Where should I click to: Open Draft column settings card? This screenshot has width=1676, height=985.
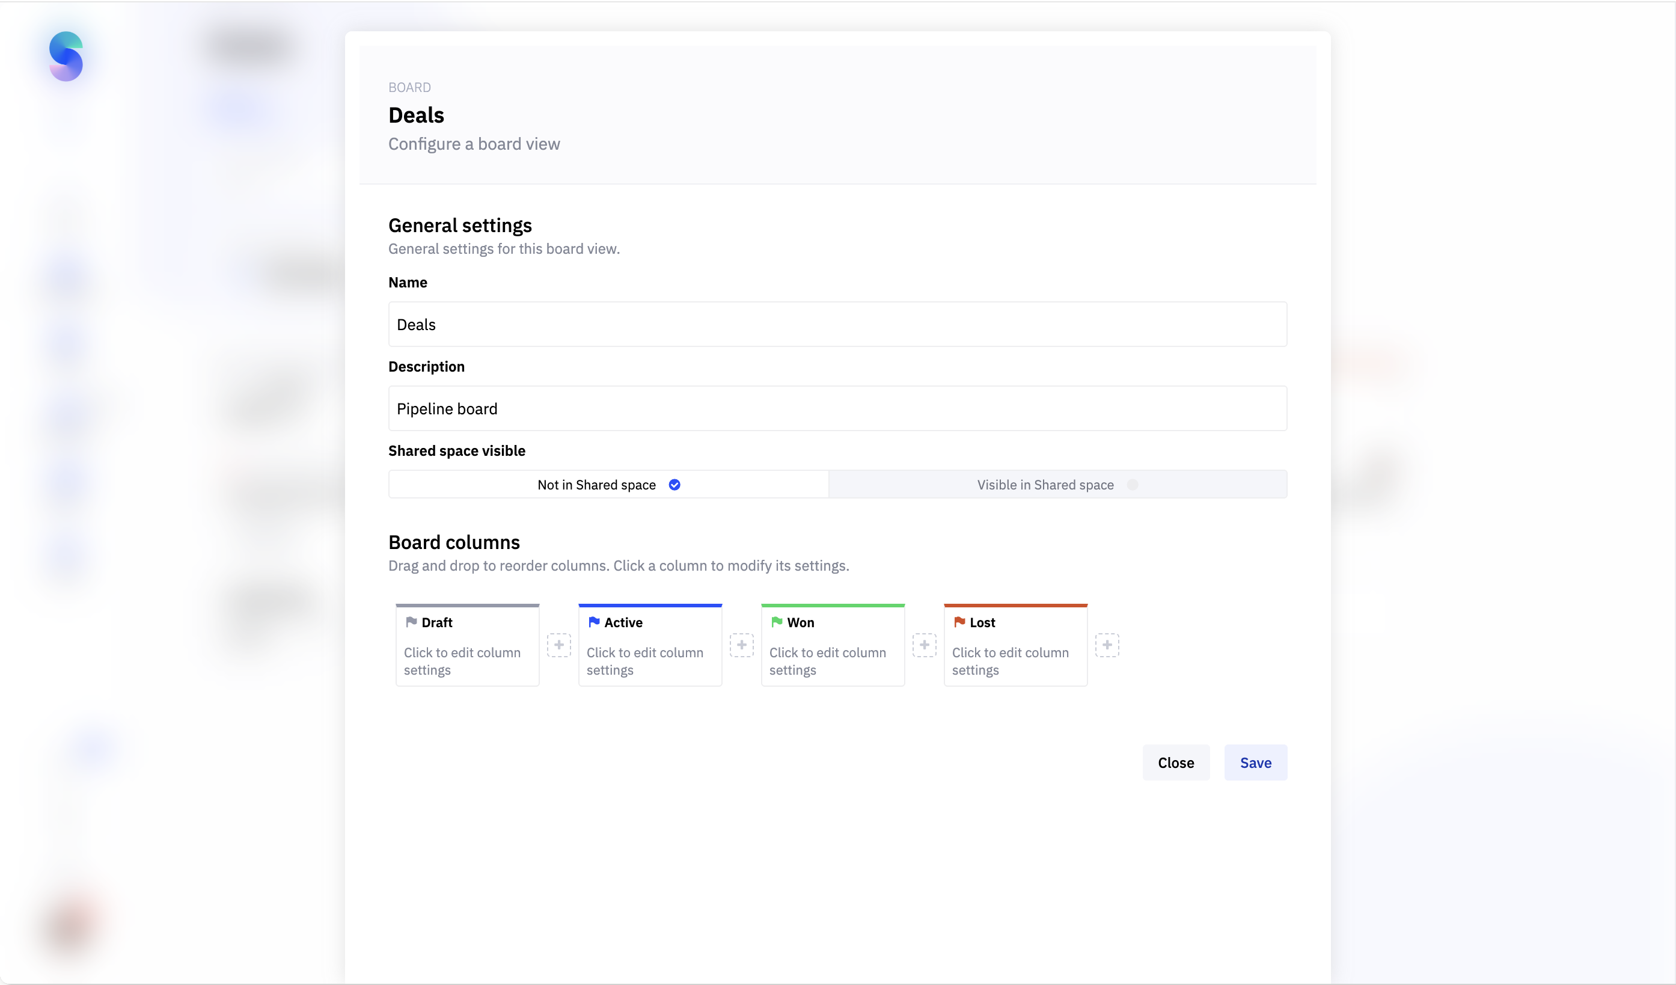tap(468, 645)
